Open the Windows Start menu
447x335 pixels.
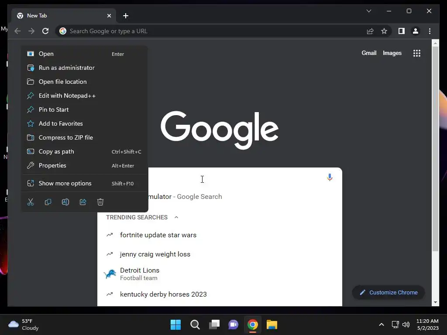[x=175, y=325]
